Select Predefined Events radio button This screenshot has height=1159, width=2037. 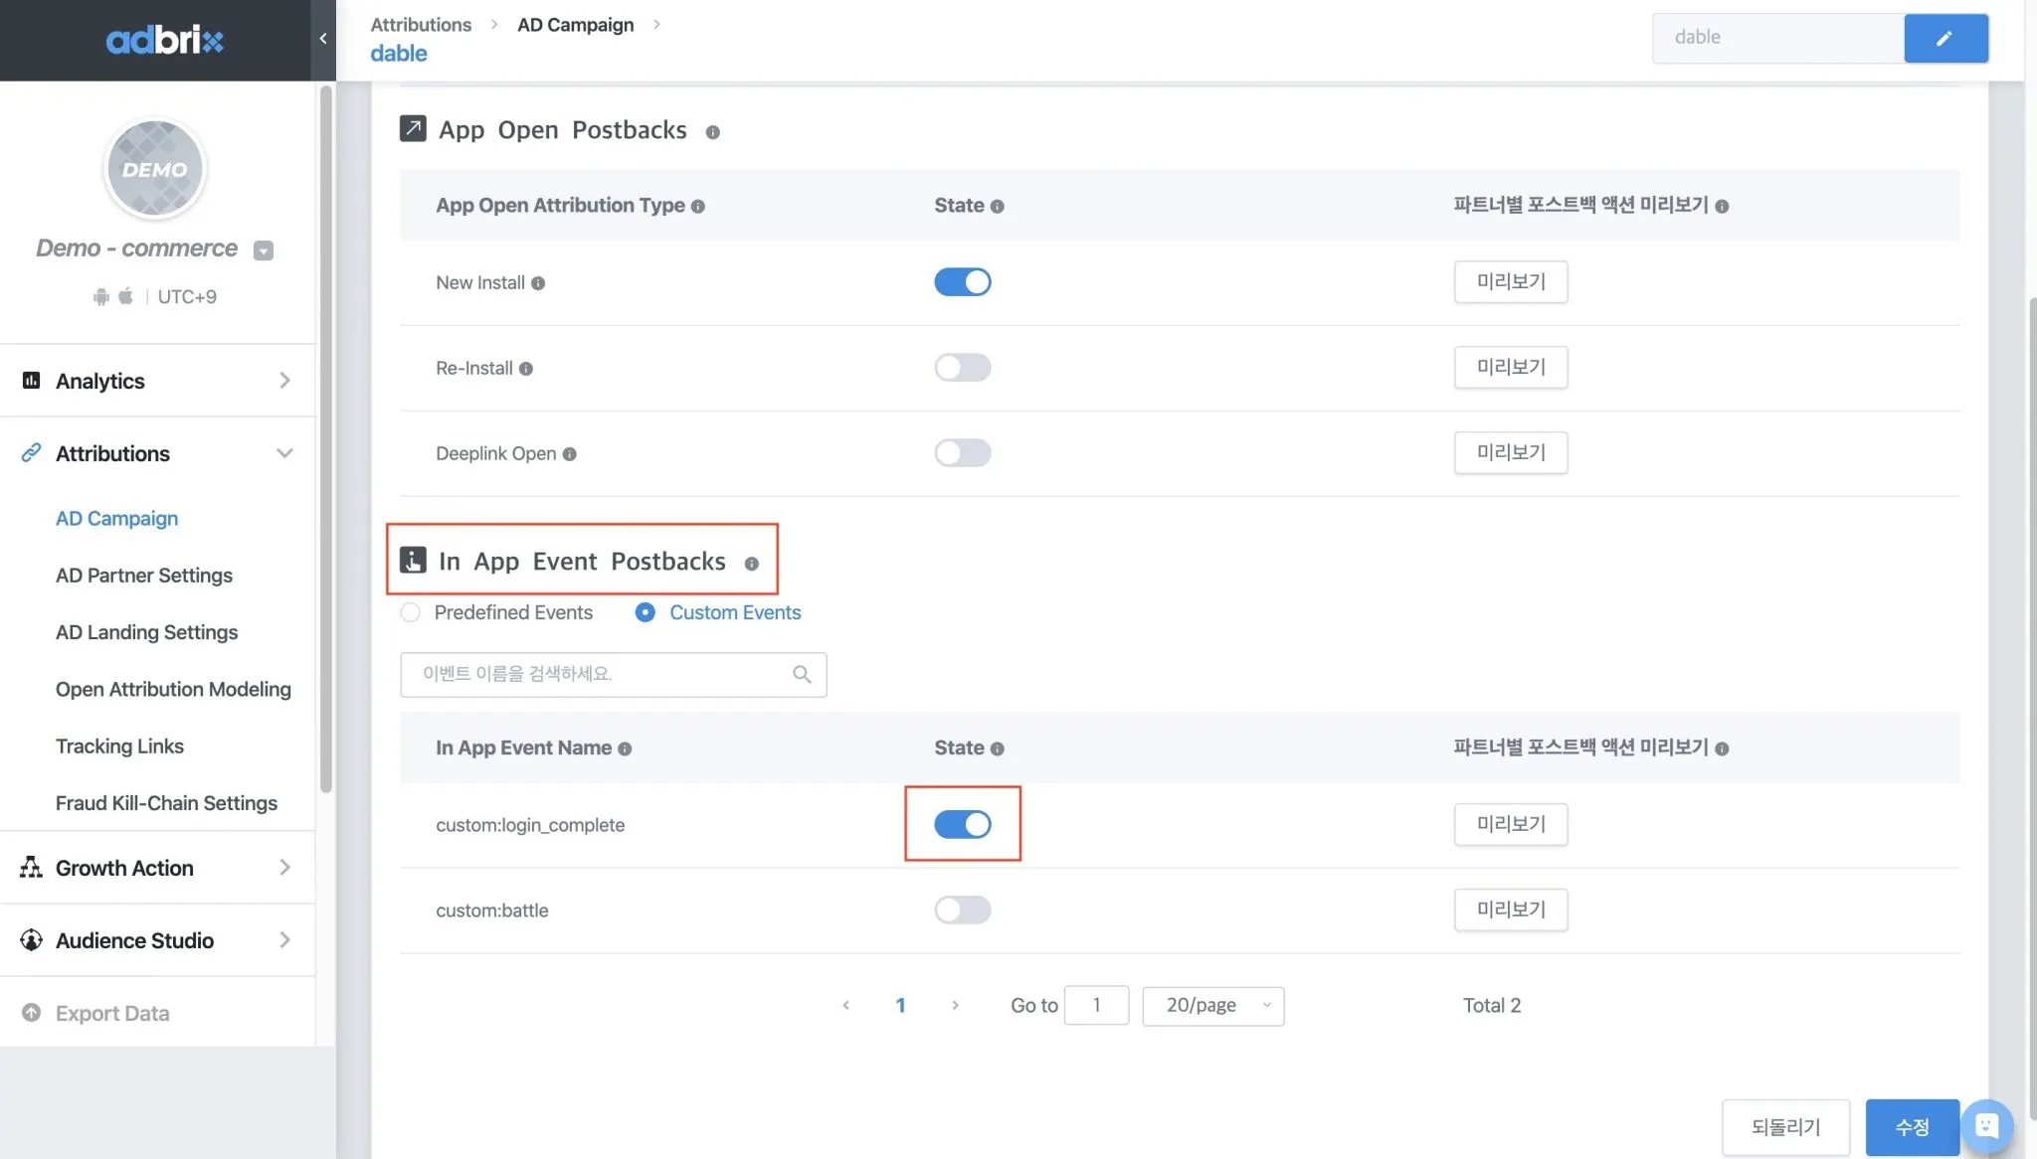(x=410, y=612)
